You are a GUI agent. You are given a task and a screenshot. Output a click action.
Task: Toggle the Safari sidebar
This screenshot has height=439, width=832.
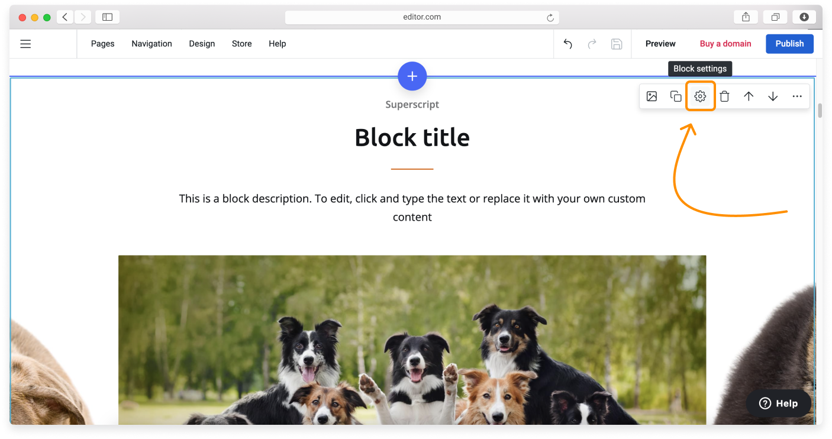coord(107,17)
